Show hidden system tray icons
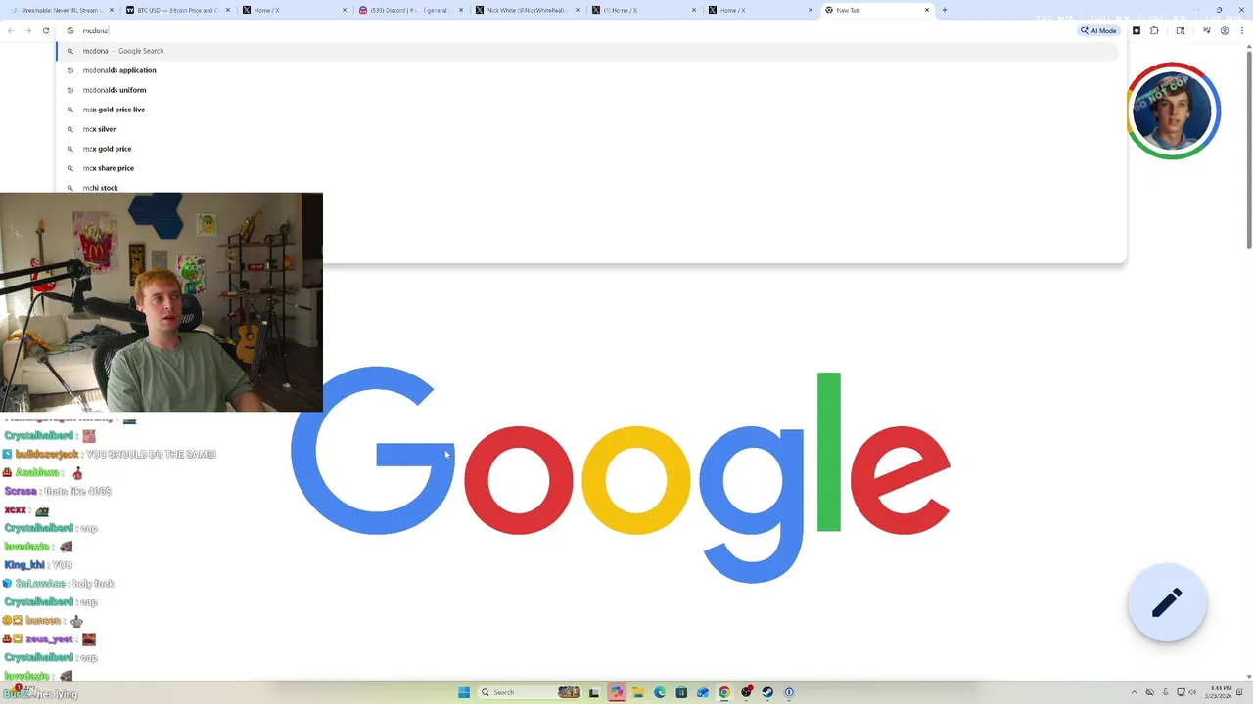 [1134, 692]
